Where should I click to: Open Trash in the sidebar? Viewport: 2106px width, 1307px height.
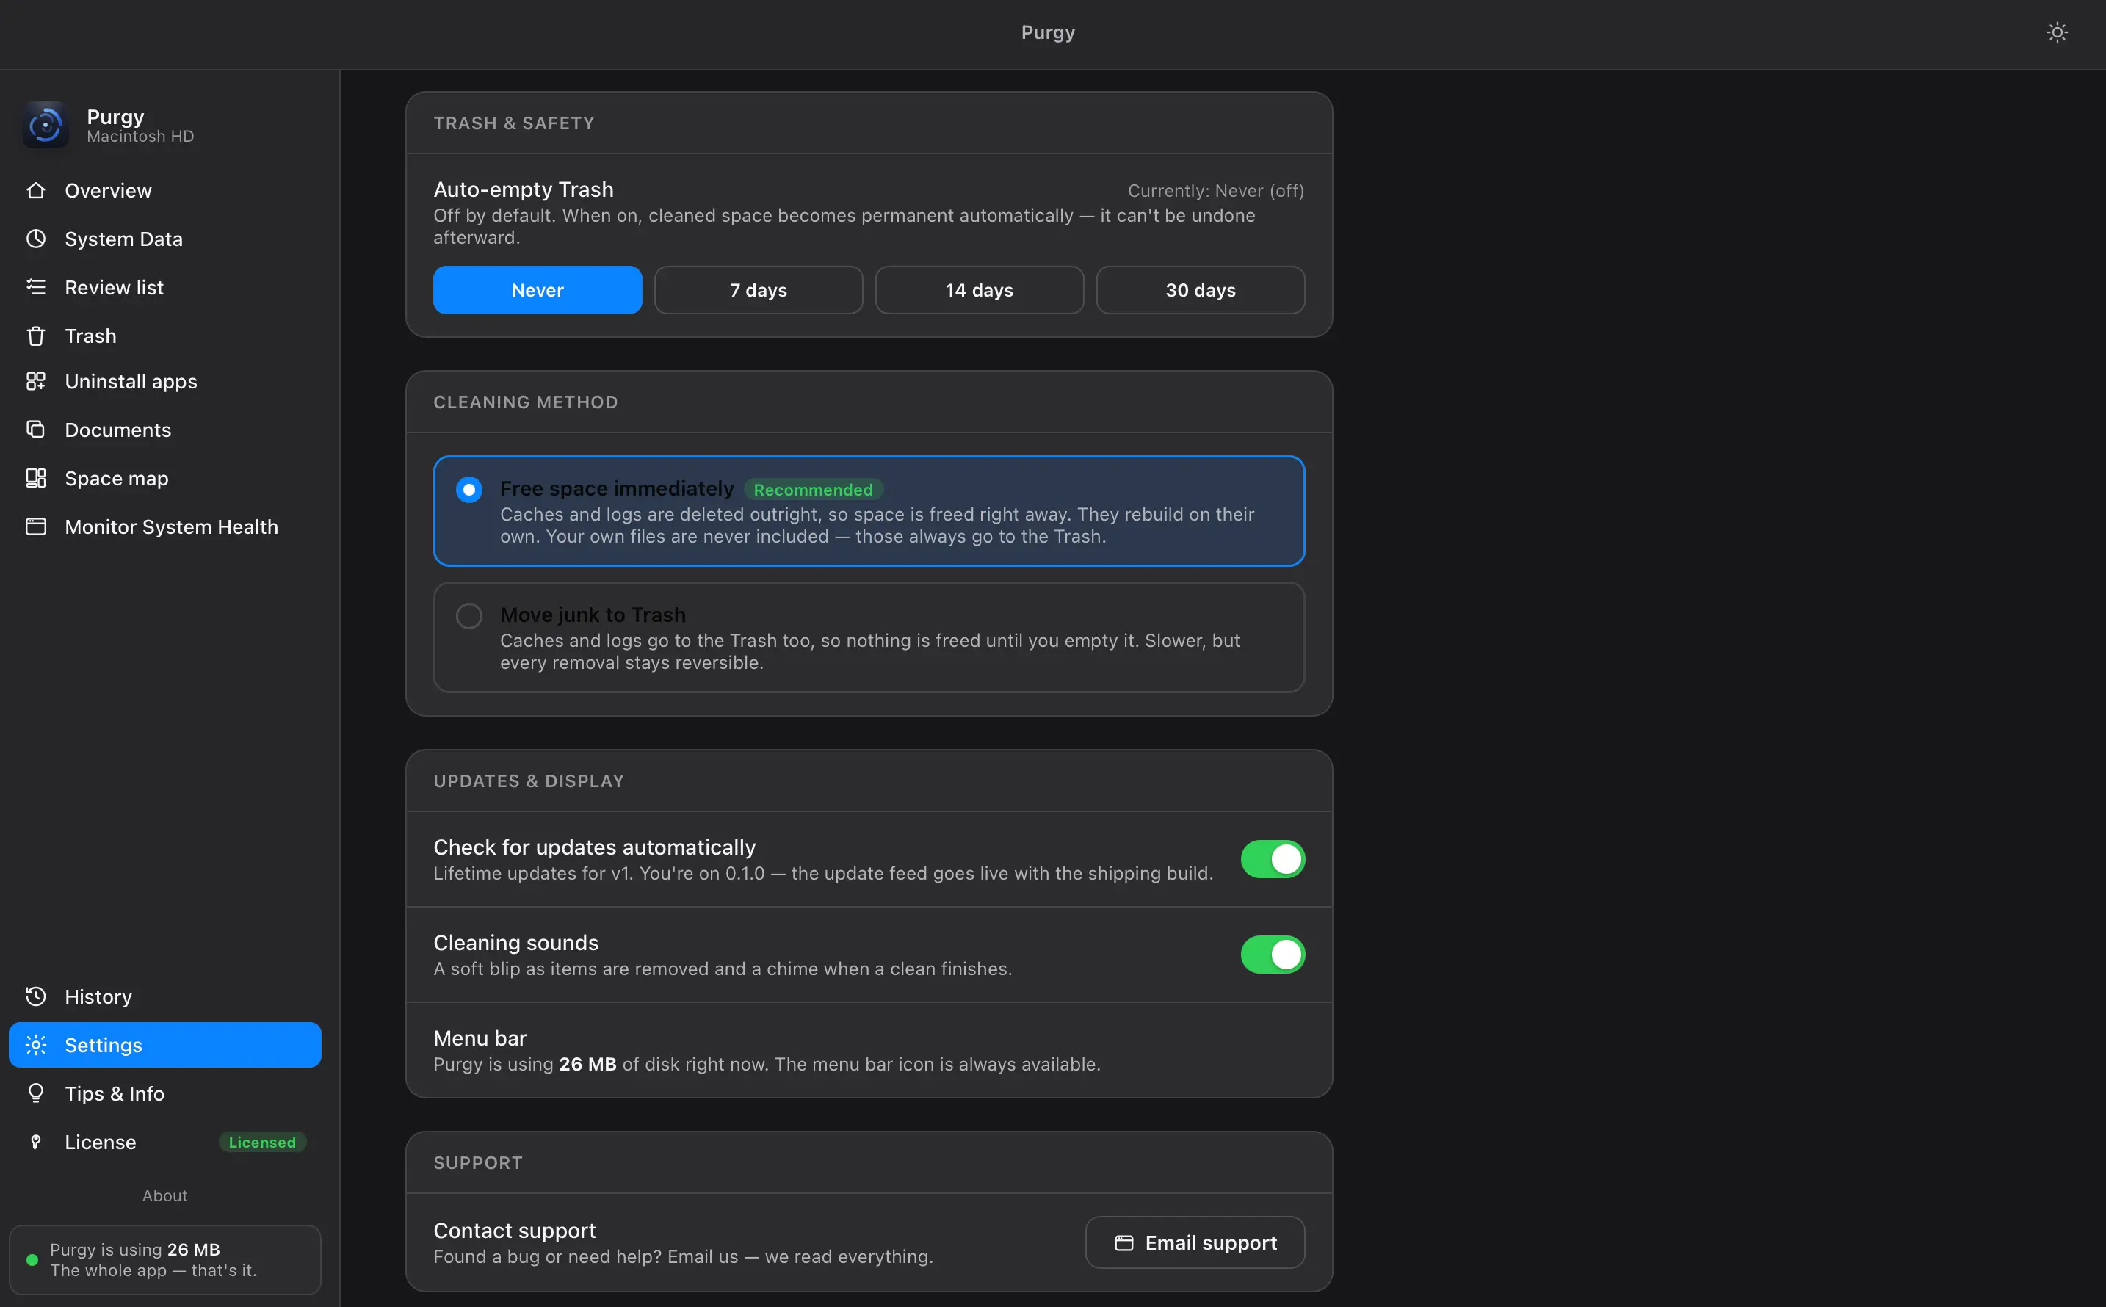(165, 336)
